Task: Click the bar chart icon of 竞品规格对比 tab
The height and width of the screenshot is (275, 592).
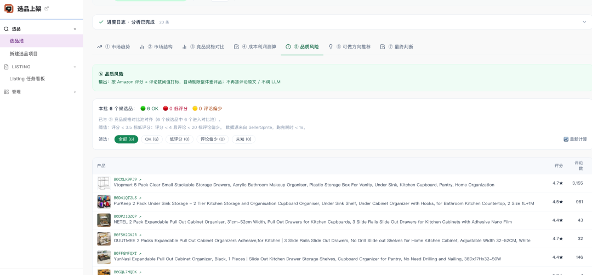Action: click(185, 46)
